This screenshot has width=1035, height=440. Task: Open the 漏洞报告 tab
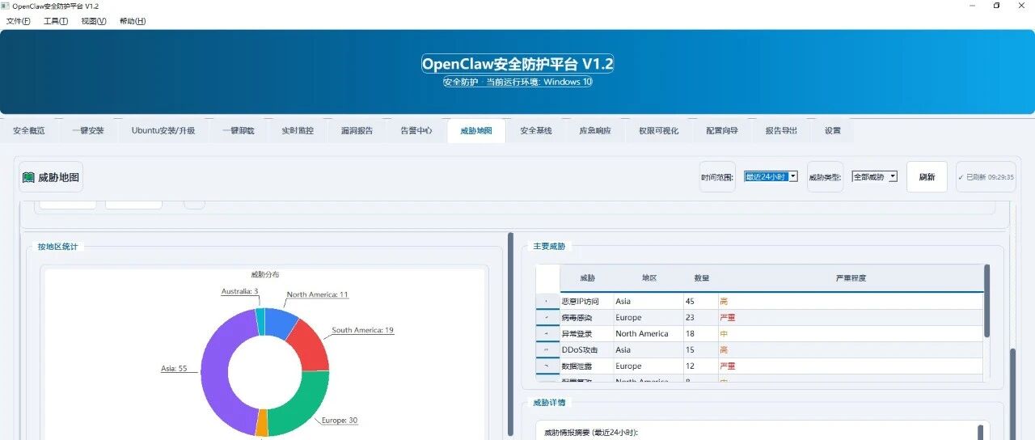[x=357, y=130]
